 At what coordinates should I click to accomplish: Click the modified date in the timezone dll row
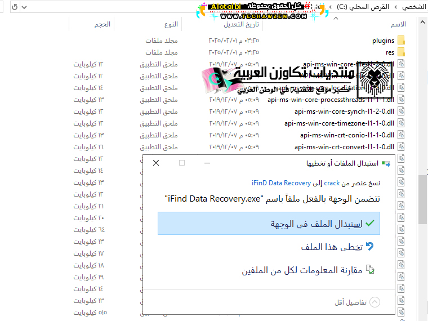pos(234,123)
